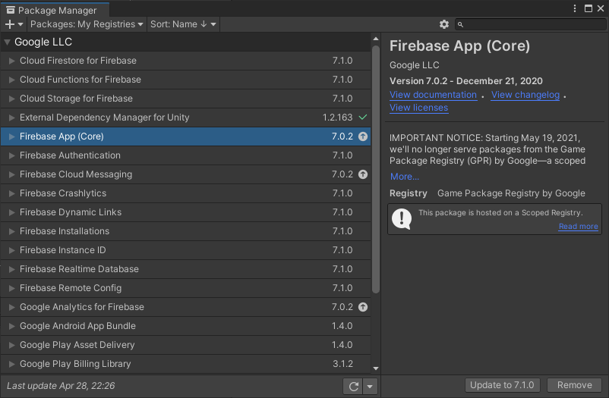Expand Firebase Crashlytics versions
This screenshot has height=398, width=609.
pos(11,193)
